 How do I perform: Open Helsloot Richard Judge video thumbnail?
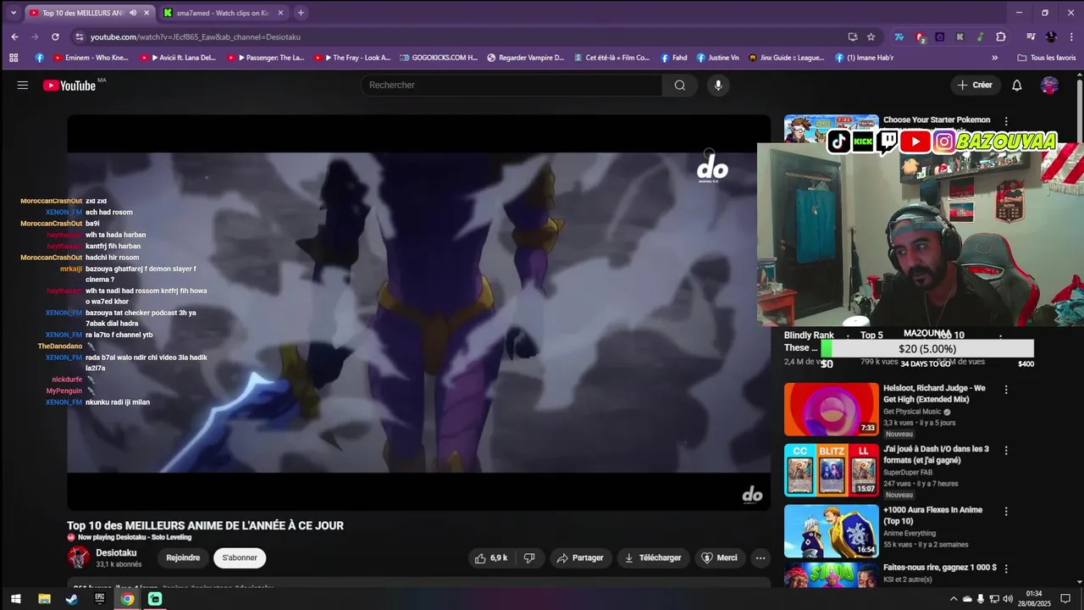(832, 409)
